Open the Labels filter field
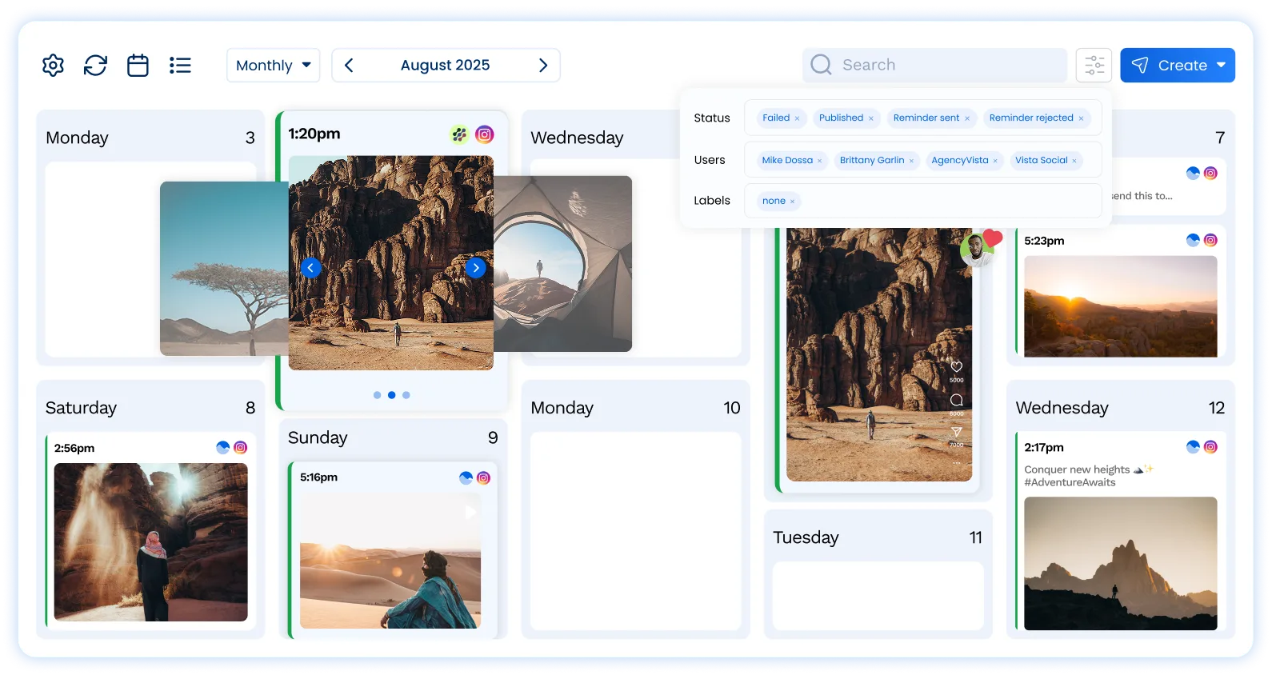The width and height of the screenshot is (1272, 679). [x=923, y=201]
